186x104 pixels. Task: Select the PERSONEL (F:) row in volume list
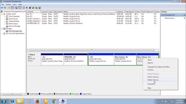93,23
